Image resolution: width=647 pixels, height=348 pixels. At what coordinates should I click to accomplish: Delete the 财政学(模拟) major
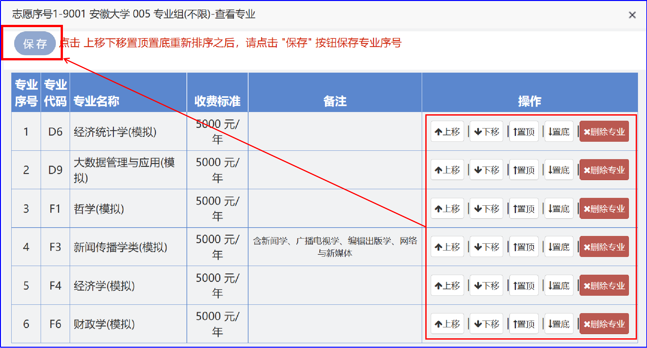(604, 324)
